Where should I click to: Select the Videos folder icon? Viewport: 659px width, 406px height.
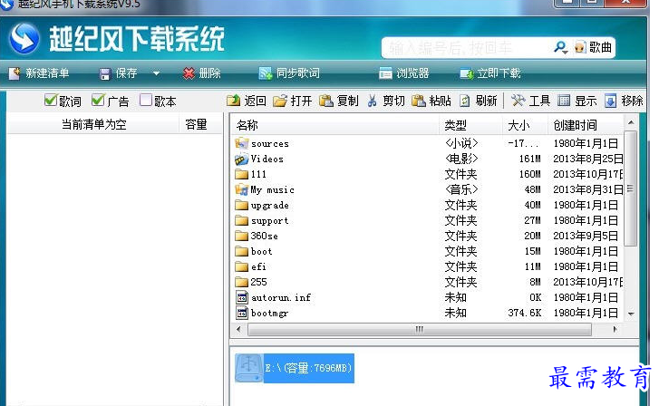click(241, 159)
